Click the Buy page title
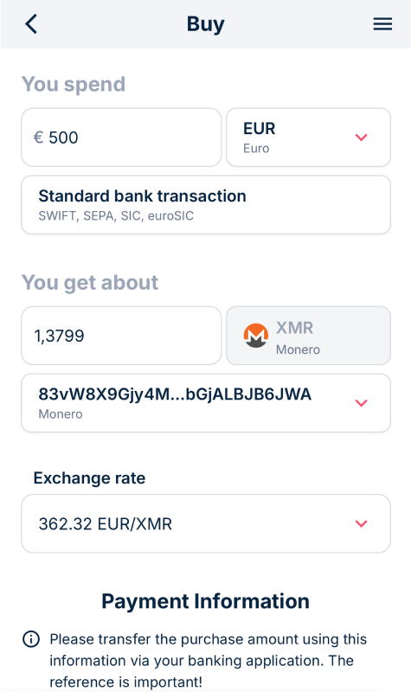411x692 pixels. pos(205,24)
